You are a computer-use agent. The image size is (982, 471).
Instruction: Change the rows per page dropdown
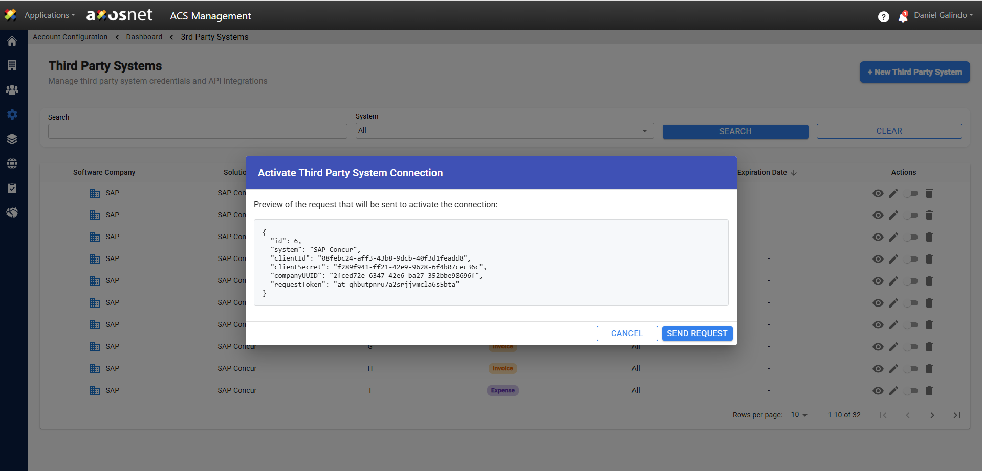coord(799,415)
